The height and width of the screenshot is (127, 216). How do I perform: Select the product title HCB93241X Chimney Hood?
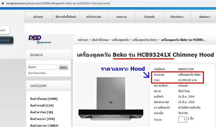(175, 55)
